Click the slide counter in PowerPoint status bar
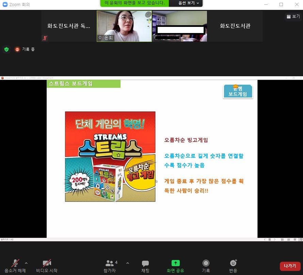The height and width of the screenshot is (275, 303). 7,240
